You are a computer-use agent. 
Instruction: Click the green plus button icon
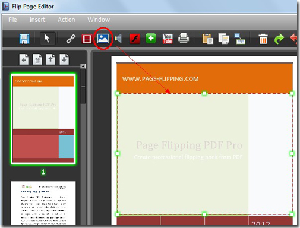click(x=151, y=38)
